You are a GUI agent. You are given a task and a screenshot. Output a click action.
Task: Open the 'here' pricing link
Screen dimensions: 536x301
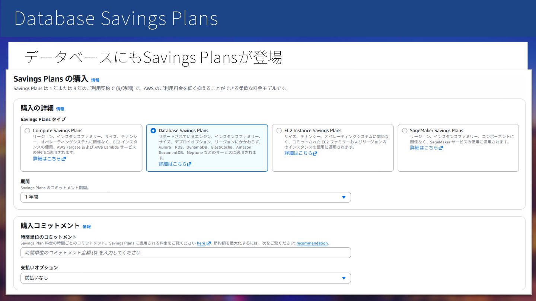tap(201, 243)
